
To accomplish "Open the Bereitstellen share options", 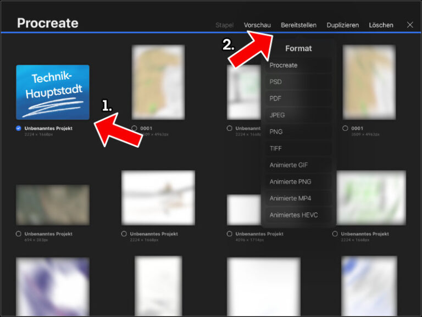I will (298, 25).
